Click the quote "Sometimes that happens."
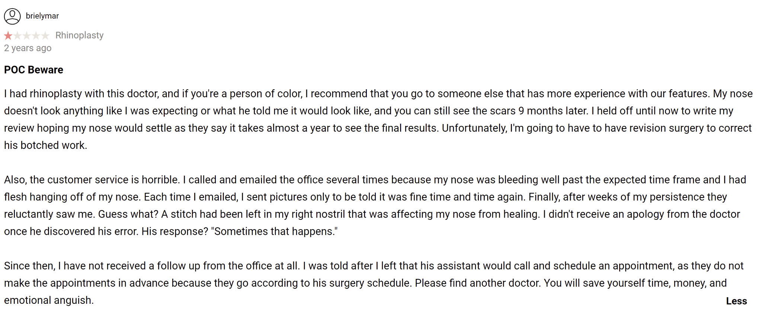This screenshot has width=762, height=319. pyautogui.click(x=274, y=231)
